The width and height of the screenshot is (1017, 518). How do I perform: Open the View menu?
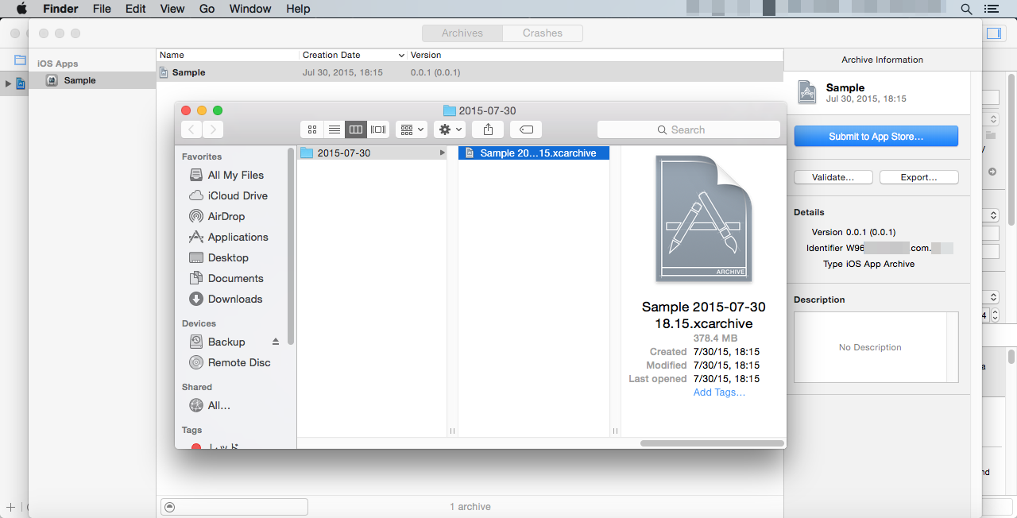point(172,9)
